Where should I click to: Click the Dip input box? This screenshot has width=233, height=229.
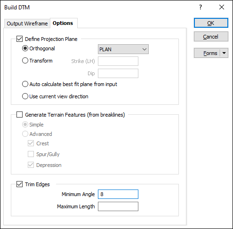tap(118, 73)
